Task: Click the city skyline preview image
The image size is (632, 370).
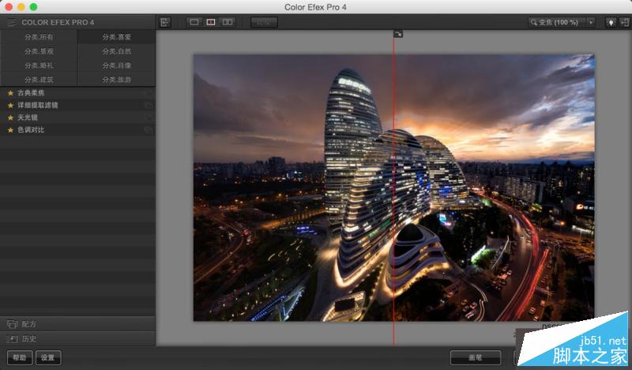Action: (393, 187)
